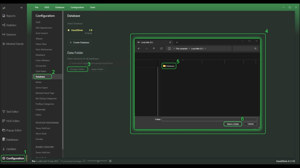Click the Folder name input field

(209, 119)
